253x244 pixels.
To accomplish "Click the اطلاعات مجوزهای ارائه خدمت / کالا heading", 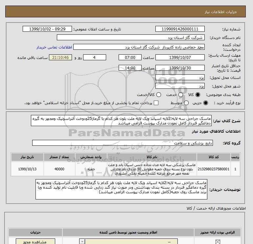I will (216, 208).
